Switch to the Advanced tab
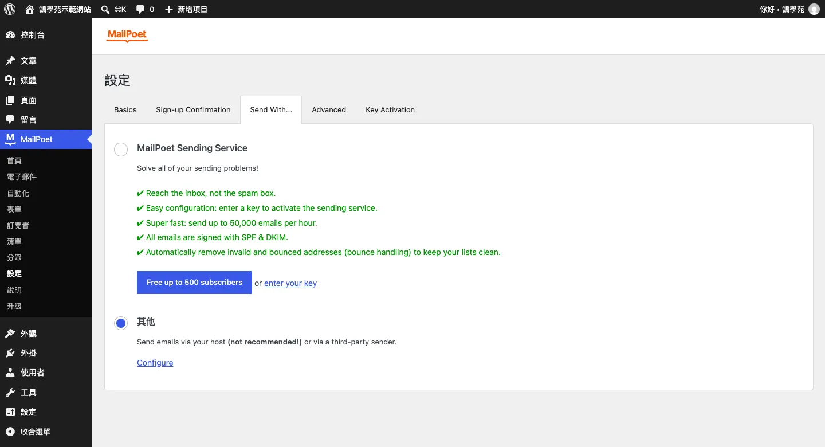The height and width of the screenshot is (447, 825). tap(329, 109)
